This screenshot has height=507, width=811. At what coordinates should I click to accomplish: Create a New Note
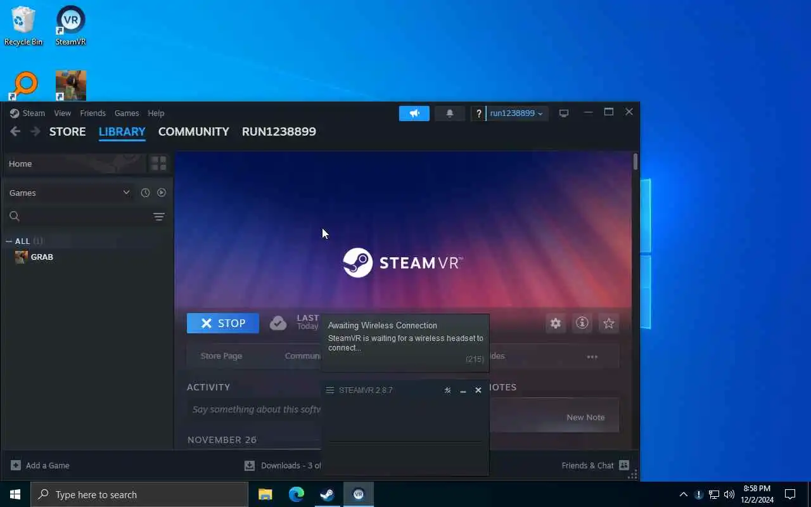click(585, 417)
